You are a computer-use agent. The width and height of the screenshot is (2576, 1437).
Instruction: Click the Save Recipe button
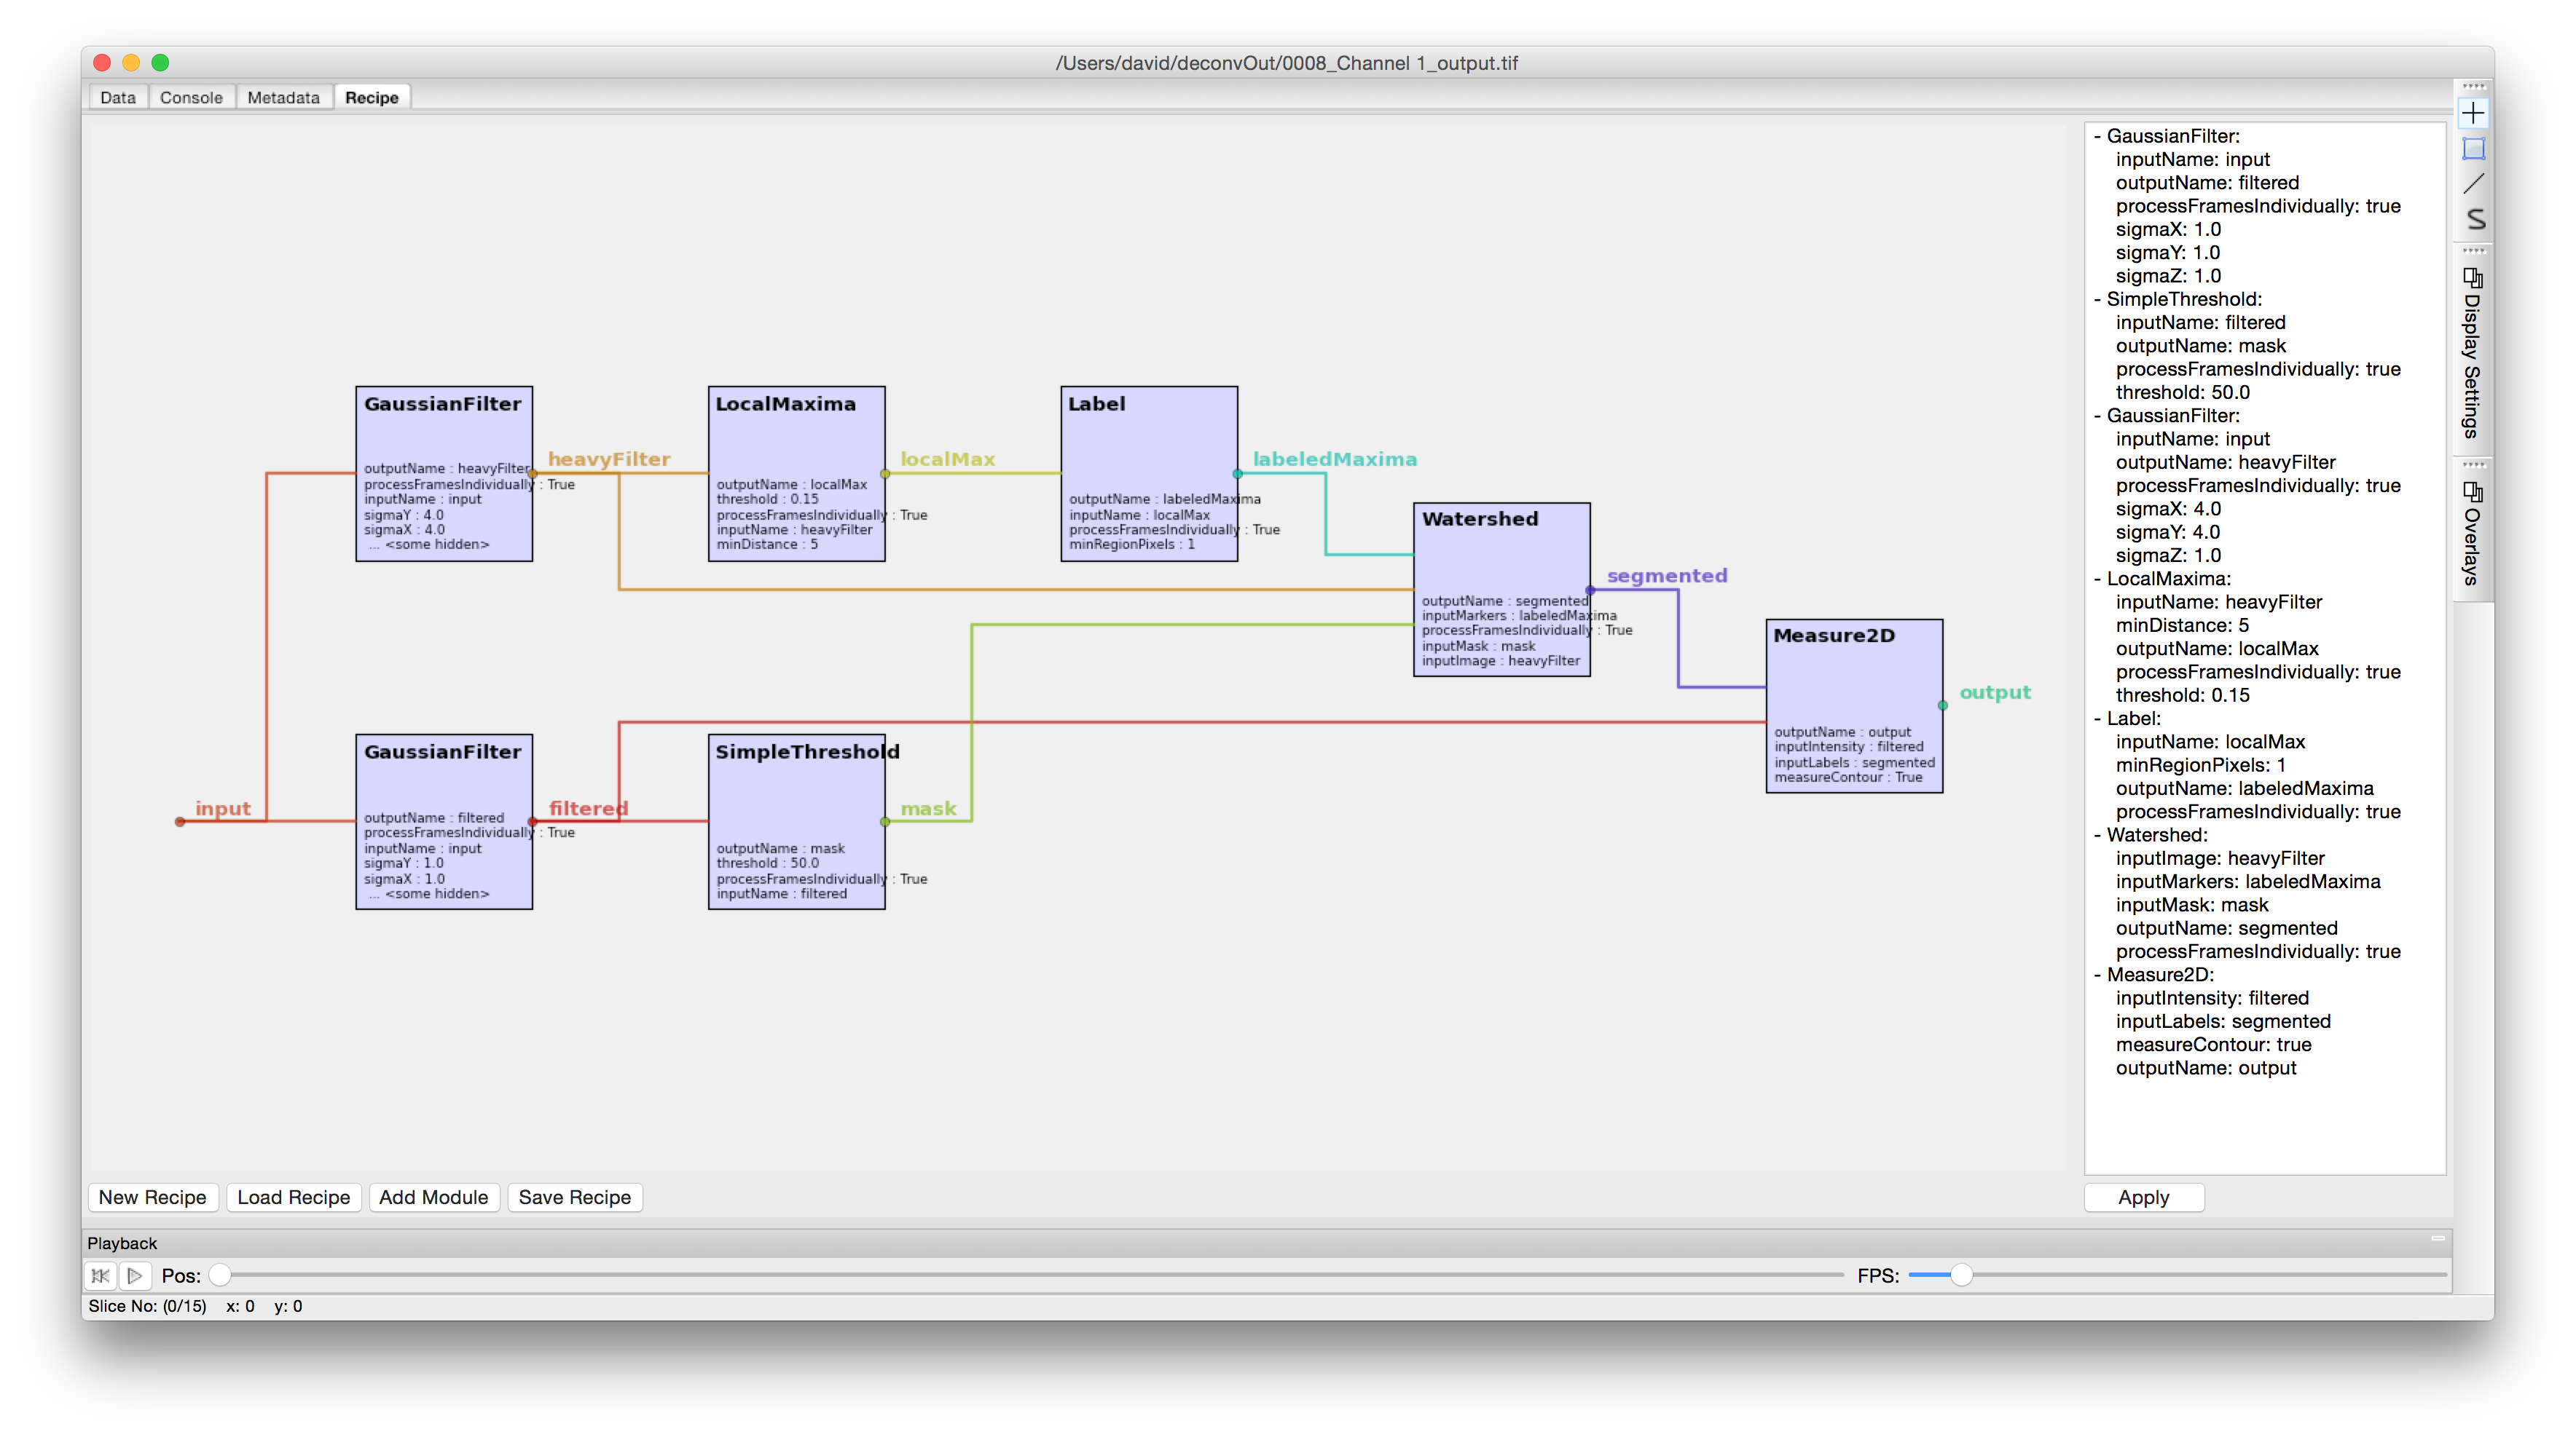click(x=574, y=1197)
